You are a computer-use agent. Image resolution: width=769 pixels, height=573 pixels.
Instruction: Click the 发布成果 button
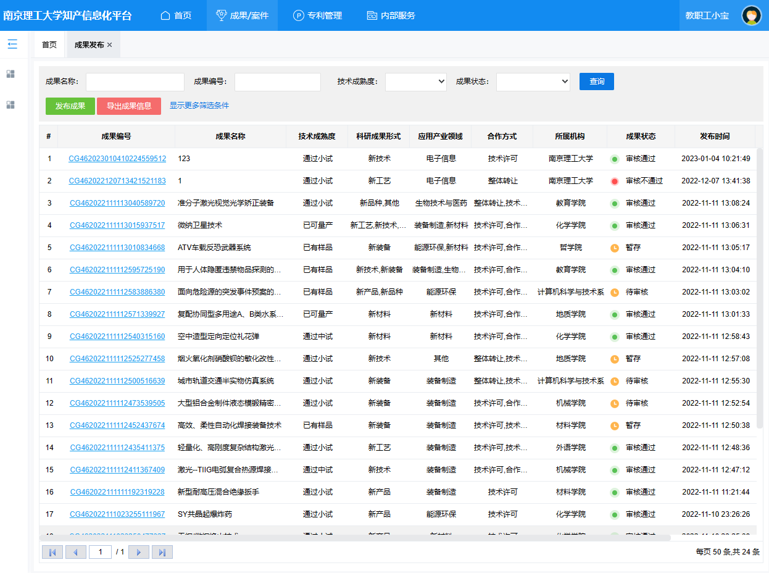pos(70,106)
